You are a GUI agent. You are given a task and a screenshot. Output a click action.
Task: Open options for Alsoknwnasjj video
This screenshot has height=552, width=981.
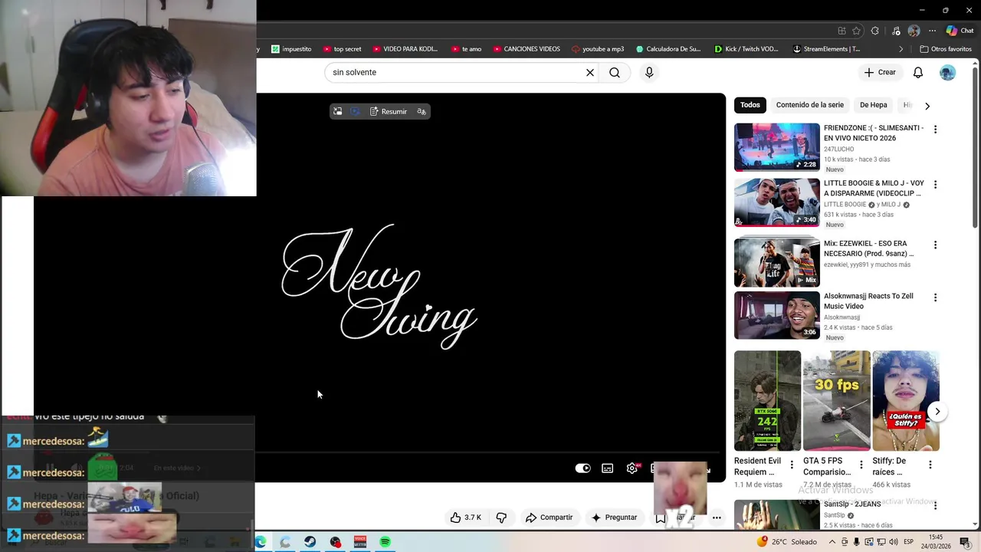pyautogui.click(x=935, y=297)
